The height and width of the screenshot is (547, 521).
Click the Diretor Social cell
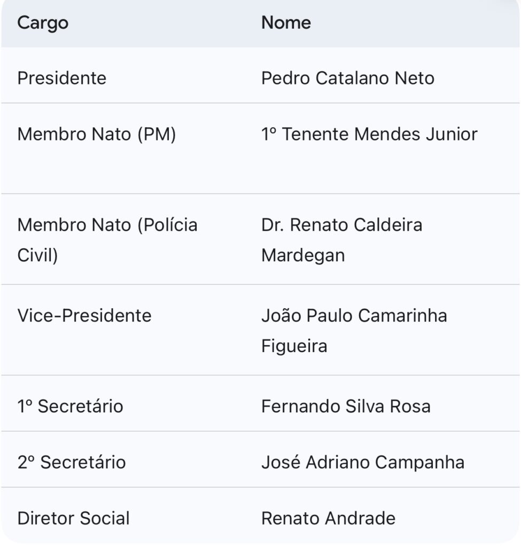pyautogui.click(x=74, y=518)
